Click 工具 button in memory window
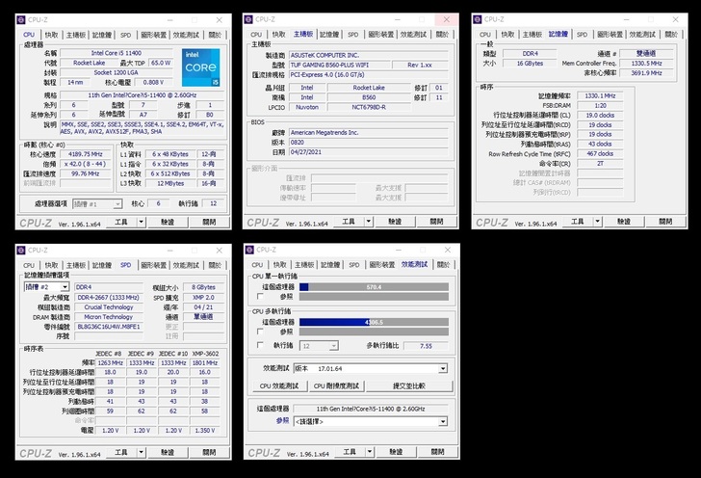 tap(577, 221)
